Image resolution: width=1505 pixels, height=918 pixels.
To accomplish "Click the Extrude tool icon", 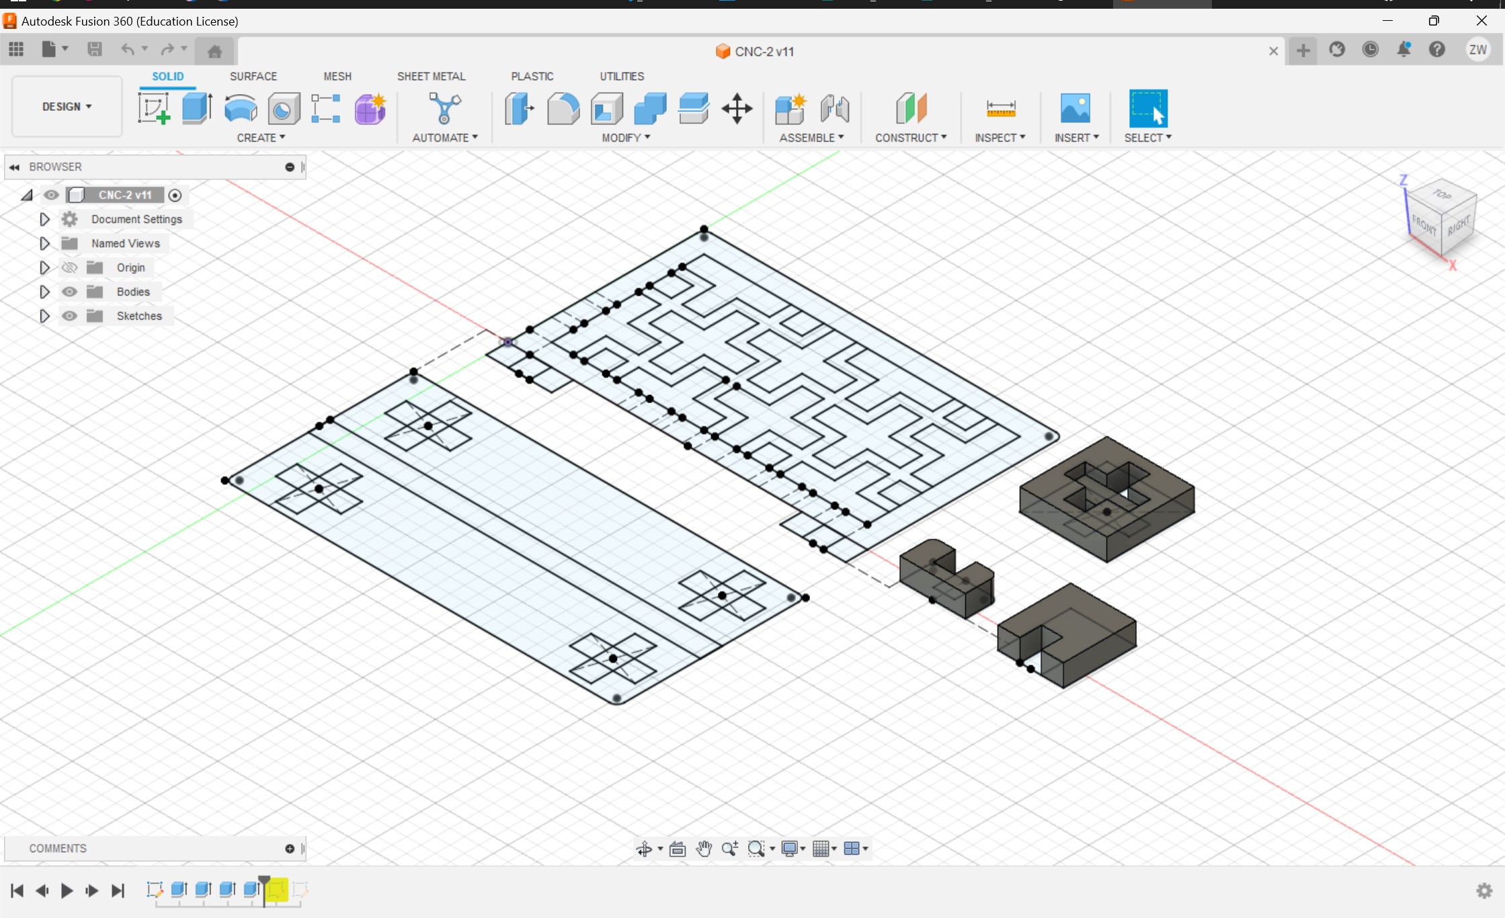I will coord(197,108).
